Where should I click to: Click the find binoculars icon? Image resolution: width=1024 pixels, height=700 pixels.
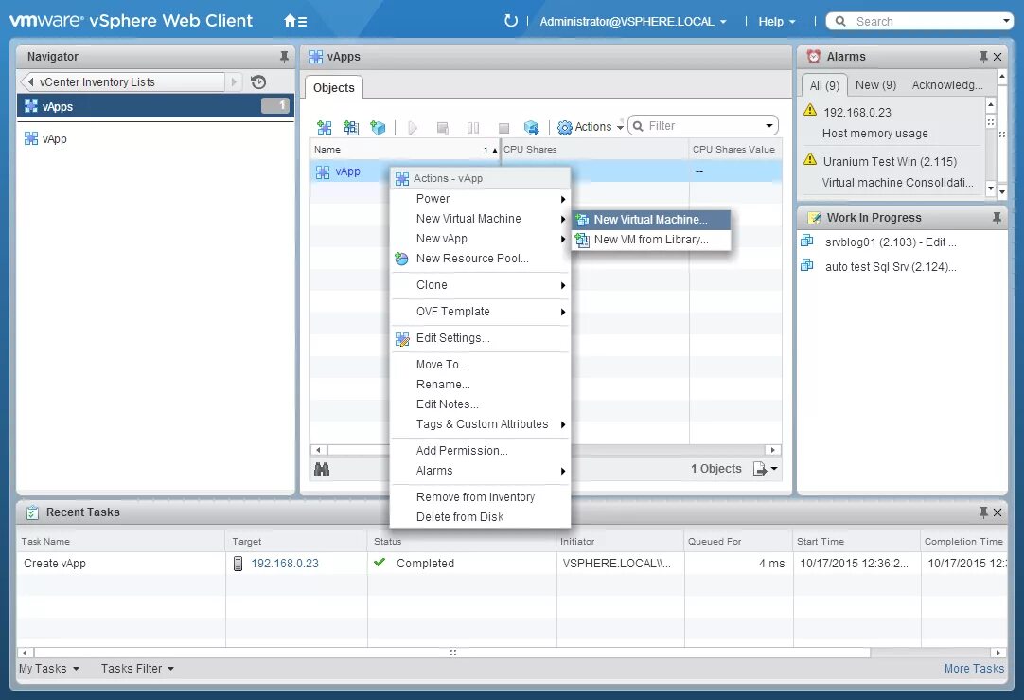[322, 469]
